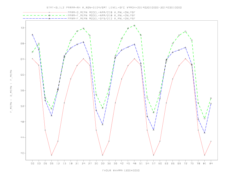Viewport: 230px width, 178px height.
Task: Click the x-axis tick label 21
Action: coord(77,163)
